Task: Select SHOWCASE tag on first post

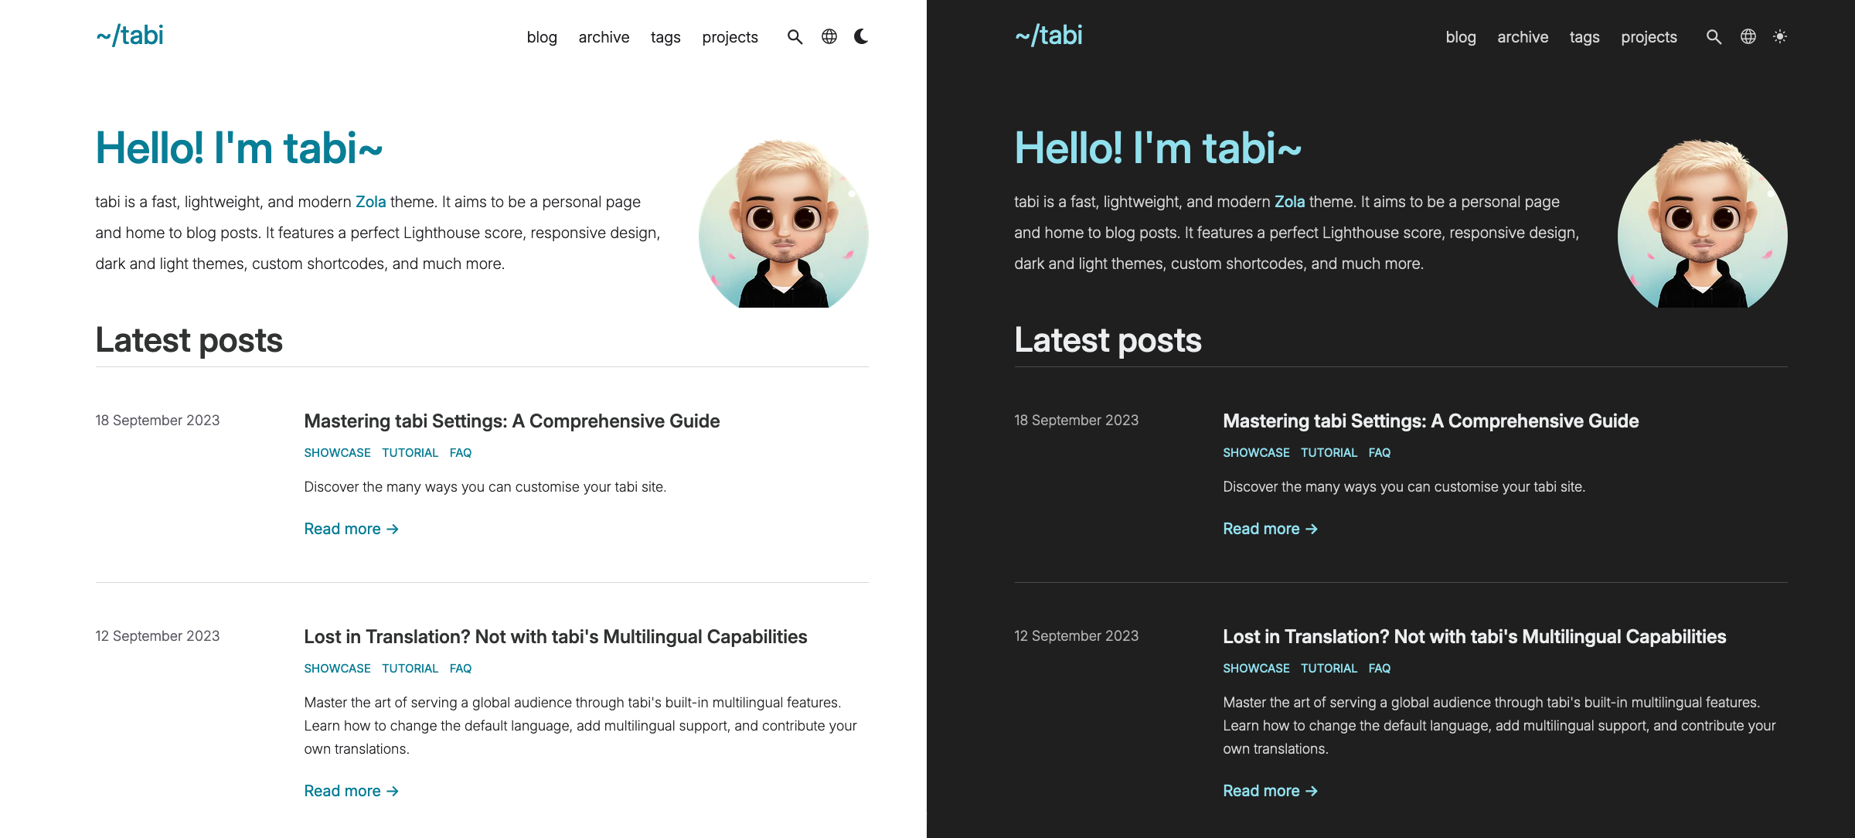Action: [336, 453]
